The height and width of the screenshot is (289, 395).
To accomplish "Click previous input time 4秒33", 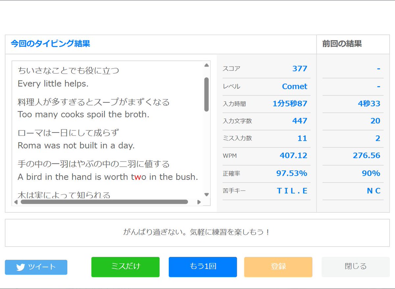I will point(369,104).
